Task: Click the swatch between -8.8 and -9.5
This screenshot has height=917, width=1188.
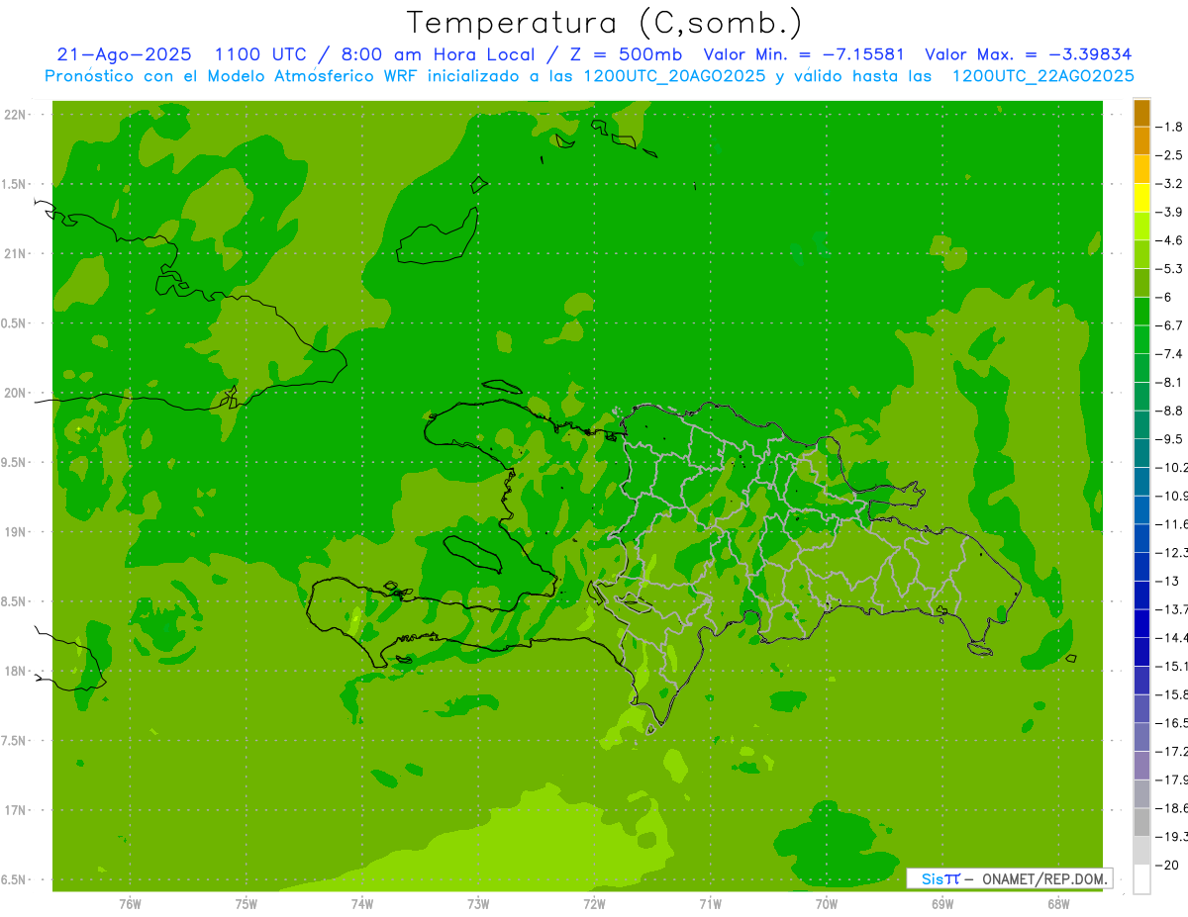Action: coord(1141,424)
